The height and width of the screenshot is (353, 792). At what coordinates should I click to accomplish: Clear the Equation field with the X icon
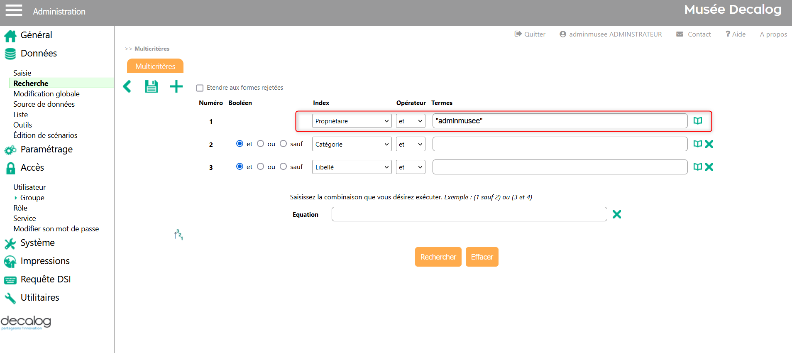pyautogui.click(x=617, y=214)
